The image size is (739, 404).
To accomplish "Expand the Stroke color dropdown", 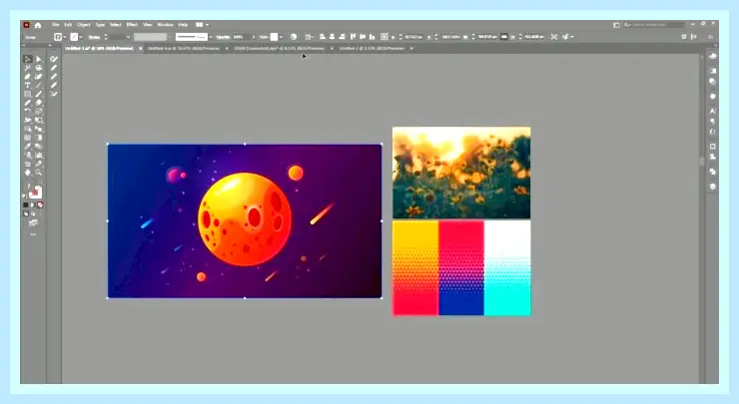I will coord(81,37).
